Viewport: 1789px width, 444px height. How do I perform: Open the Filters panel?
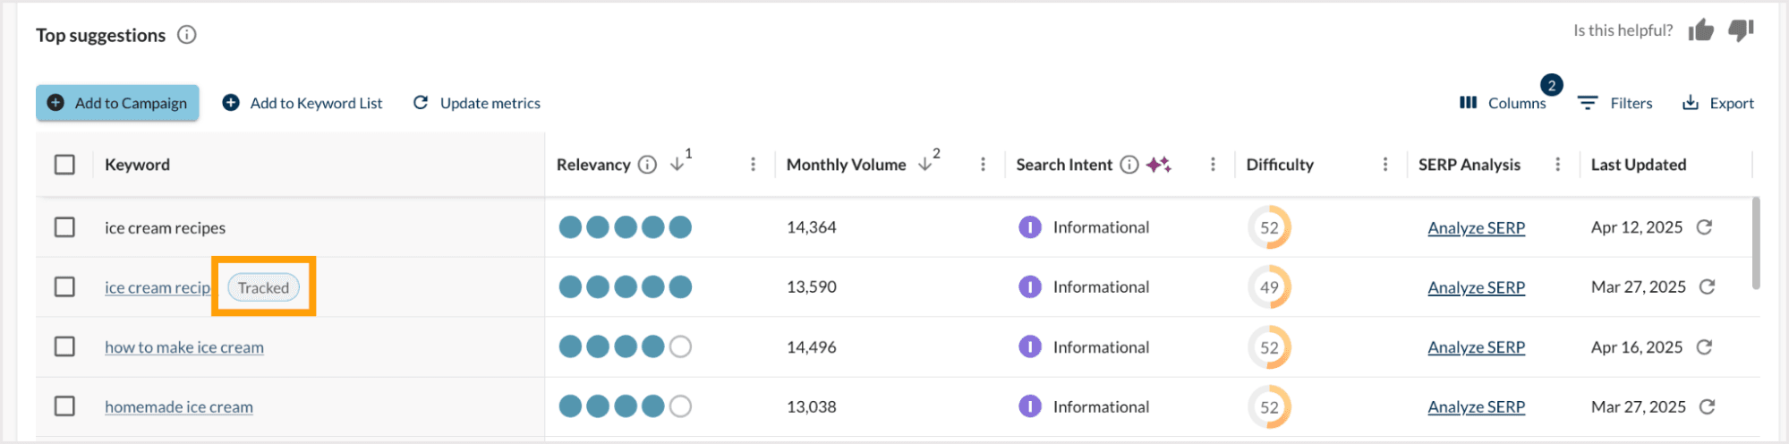[x=1615, y=103]
